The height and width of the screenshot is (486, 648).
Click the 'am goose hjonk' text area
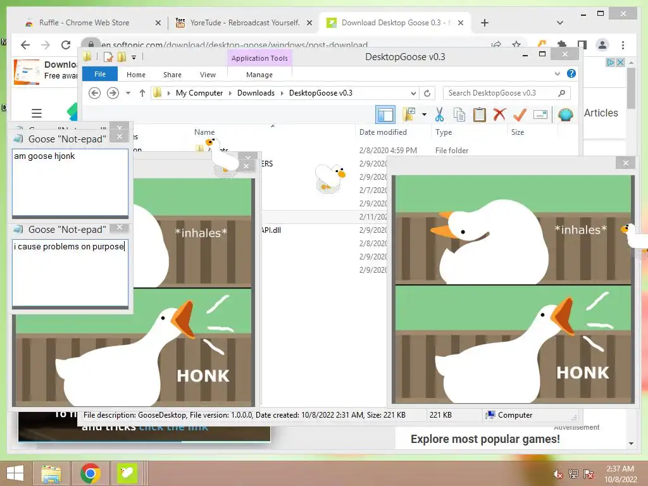click(x=70, y=182)
